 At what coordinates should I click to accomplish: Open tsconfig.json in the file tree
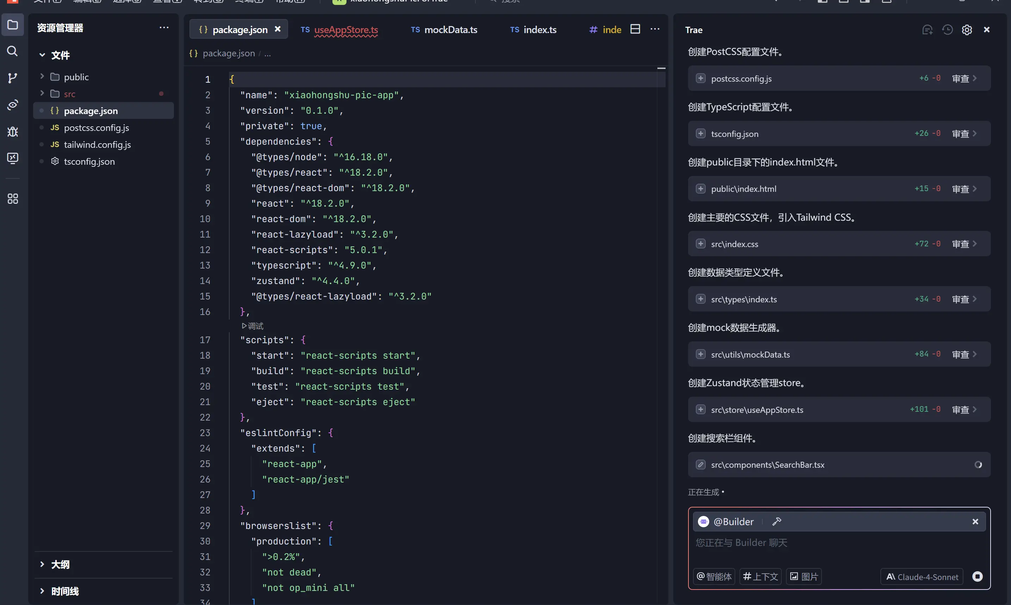click(x=104, y=162)
